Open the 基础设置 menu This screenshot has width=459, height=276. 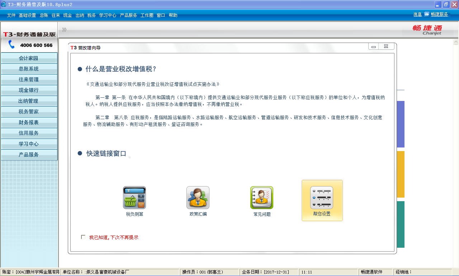pyautogui.click(x=28, y=15)
